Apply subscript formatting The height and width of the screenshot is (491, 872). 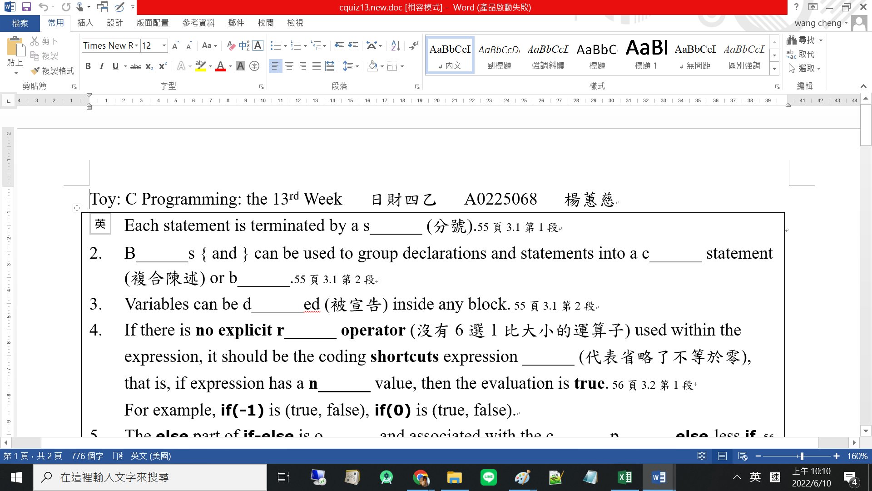point(149,66)
